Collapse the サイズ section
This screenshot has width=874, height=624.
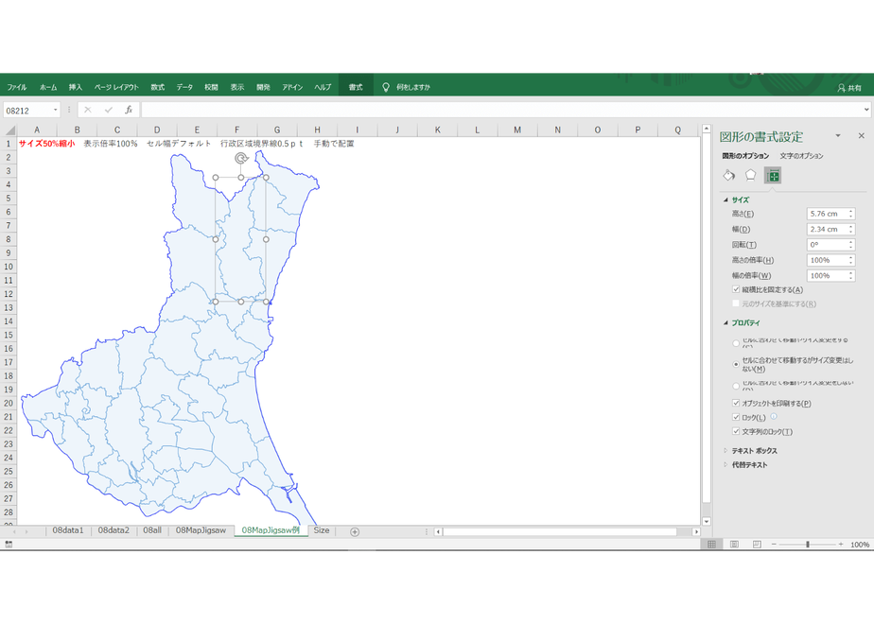pyautogui.click(x=725, y=199)
